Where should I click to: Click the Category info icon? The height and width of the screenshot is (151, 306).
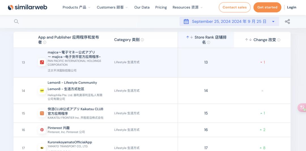142,40
